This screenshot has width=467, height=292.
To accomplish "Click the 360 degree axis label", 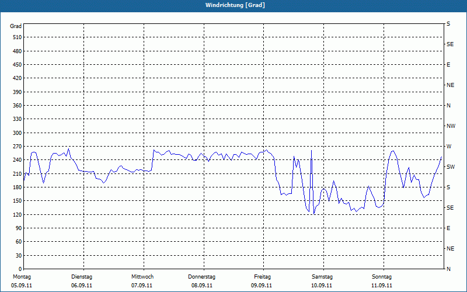I will [x=17, y=106].
